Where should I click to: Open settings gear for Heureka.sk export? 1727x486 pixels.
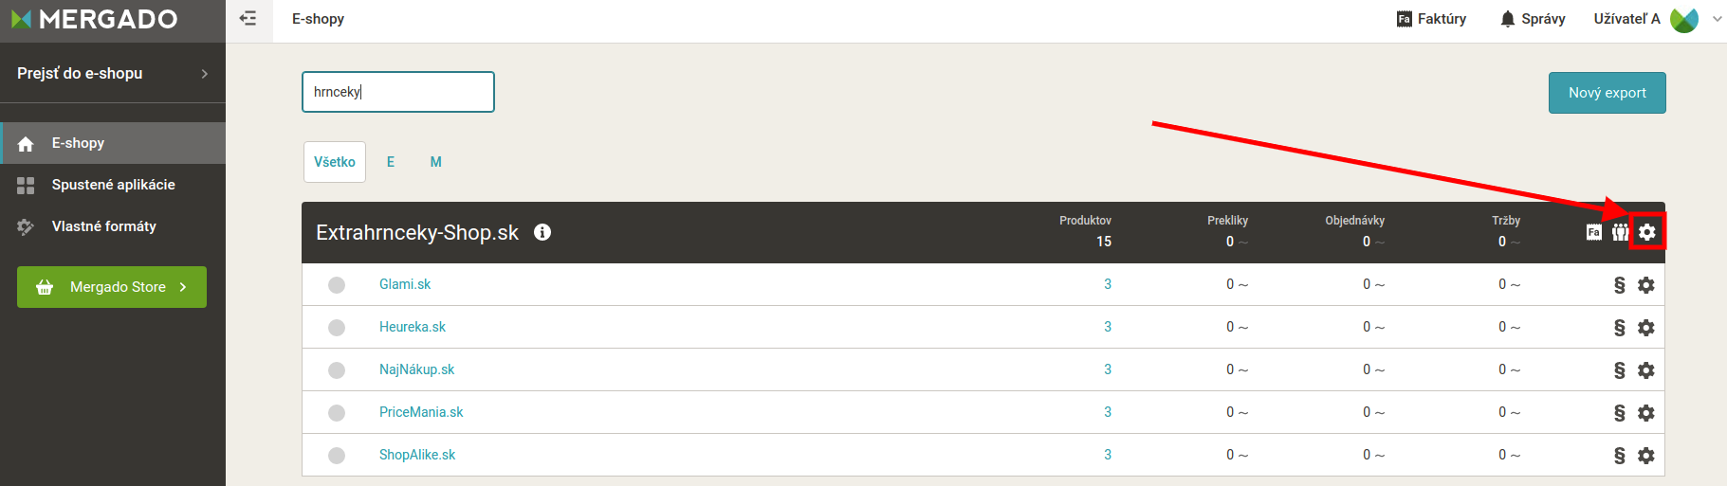pyautogui.click(x=1646, y=328)
